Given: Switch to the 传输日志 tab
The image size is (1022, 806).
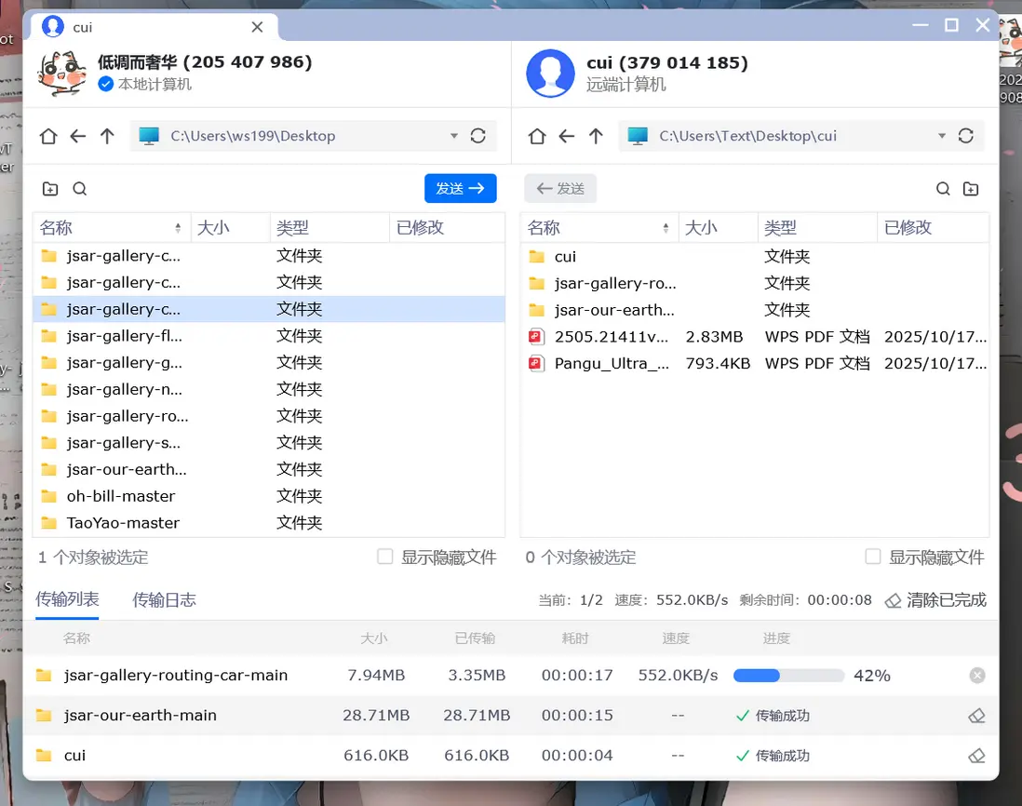Looking at the screenshot, I should tap(164, 599).
